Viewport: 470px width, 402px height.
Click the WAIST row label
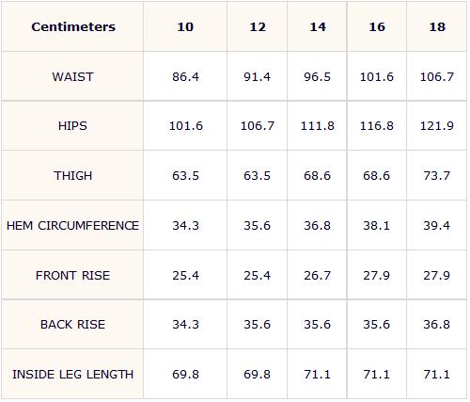72,77
